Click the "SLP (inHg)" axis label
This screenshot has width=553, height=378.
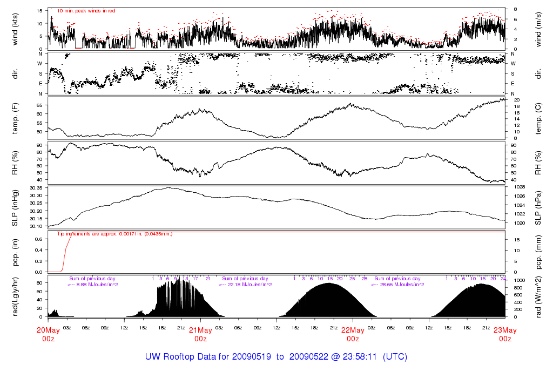pos(15,208)
